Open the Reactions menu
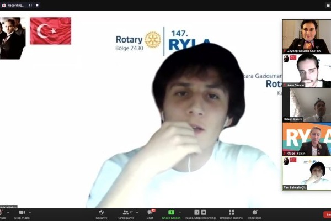Viewport: 331px width, 221px height. [x=255, y=212]
